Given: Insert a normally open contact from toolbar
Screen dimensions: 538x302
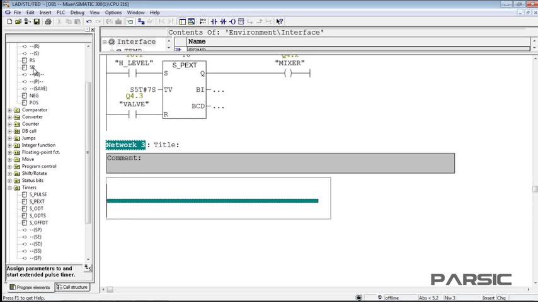Looking at the screenshot, I should coord(214,21).
